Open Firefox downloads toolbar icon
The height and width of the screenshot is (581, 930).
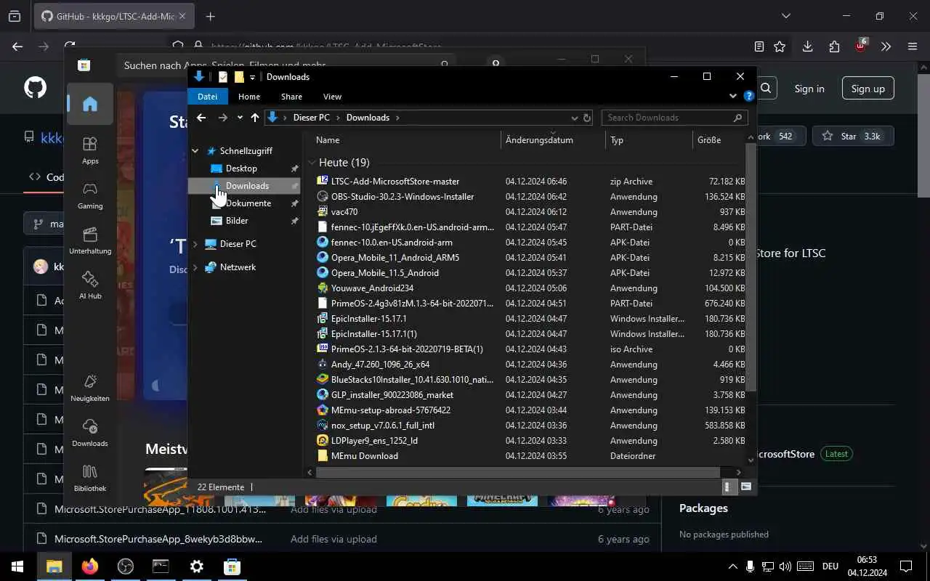tap(807, 46)
